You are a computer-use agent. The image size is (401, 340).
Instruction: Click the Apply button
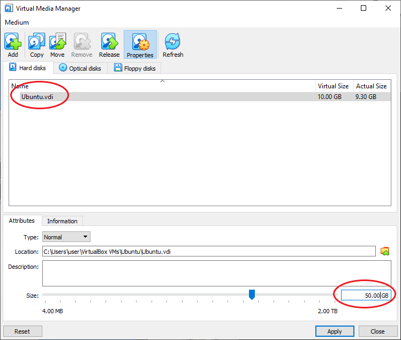coord(335,331)
